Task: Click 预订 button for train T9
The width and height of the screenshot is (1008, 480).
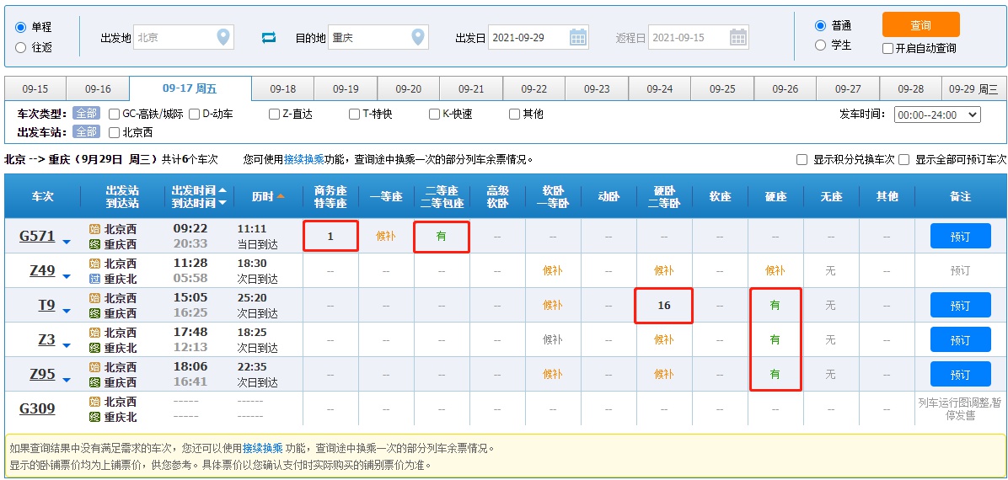Action: [960, 305]
